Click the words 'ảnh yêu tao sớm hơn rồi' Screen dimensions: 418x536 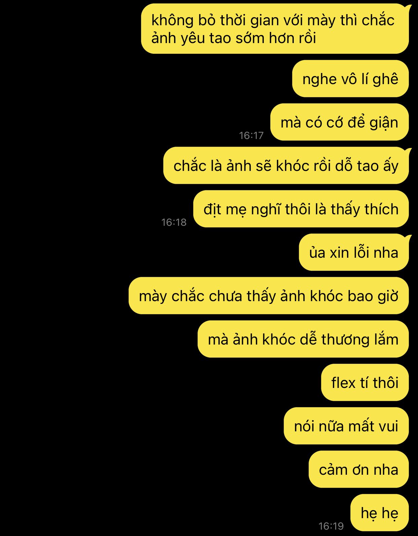[234, 38]
